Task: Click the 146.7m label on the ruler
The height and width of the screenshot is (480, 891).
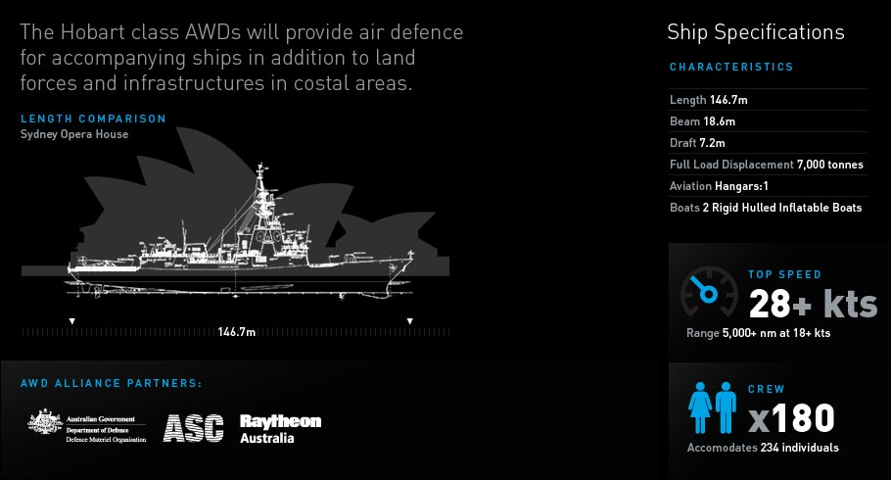Action: [236, 332]
